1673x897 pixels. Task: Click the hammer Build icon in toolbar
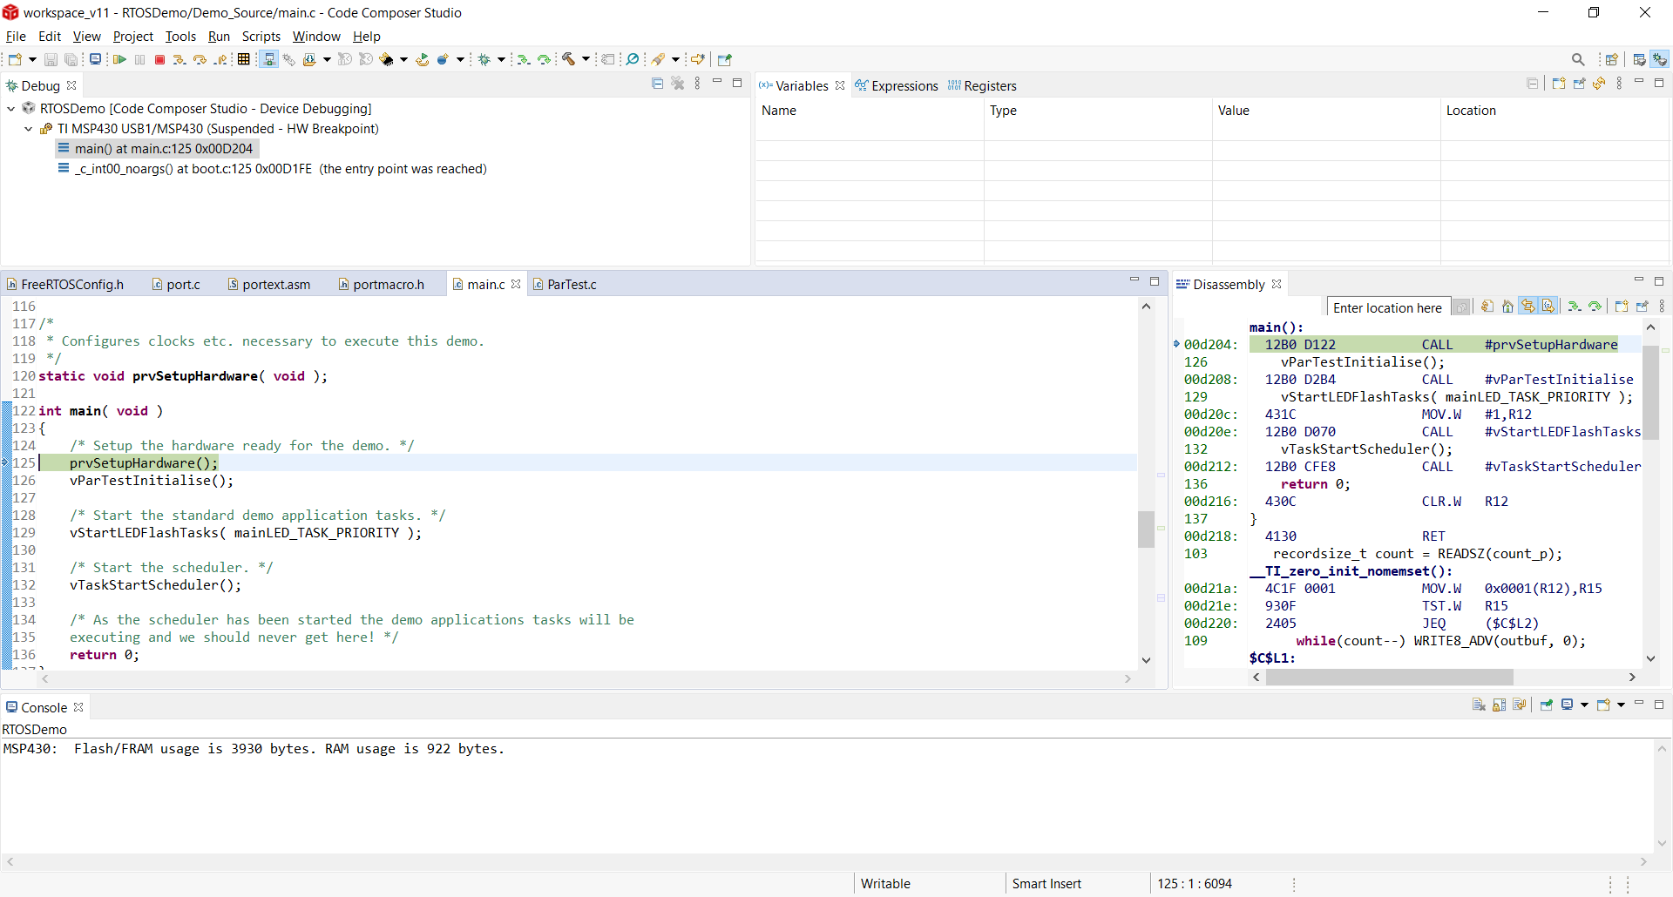(x=568, y=59)
